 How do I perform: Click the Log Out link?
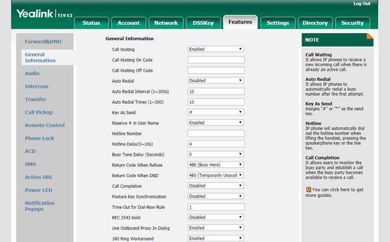361,4
